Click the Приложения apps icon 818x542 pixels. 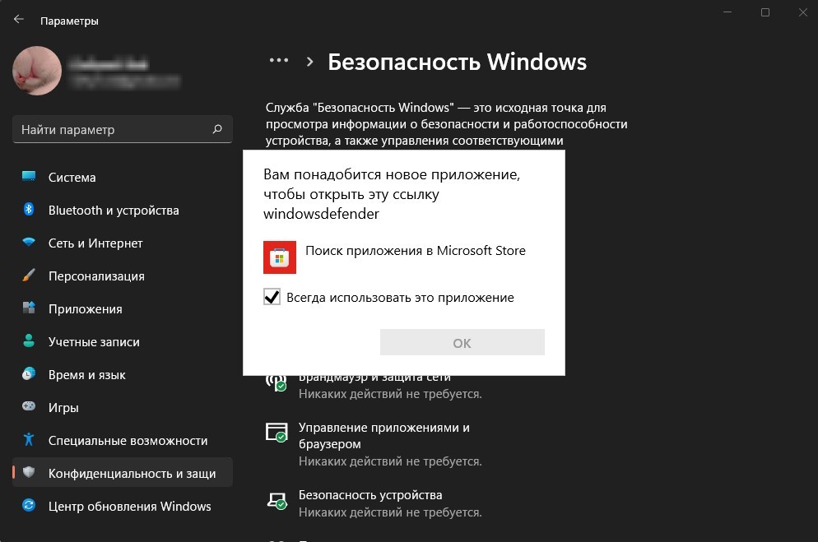pyautogui.click(x=29, y=308)
